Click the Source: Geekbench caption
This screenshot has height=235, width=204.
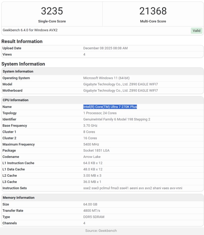pos(101,231)
